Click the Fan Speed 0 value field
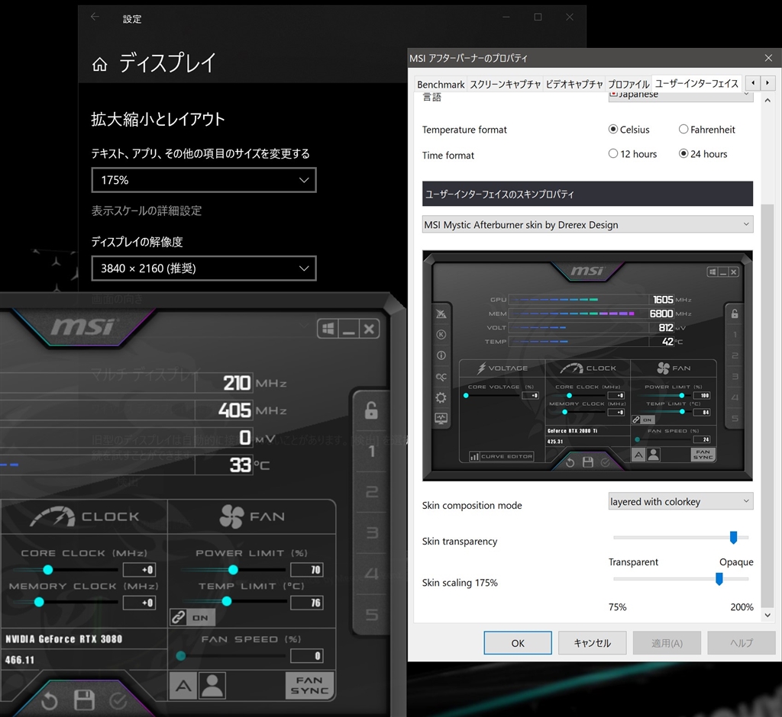This screenshot has height=717, width=782. point(307,656)
